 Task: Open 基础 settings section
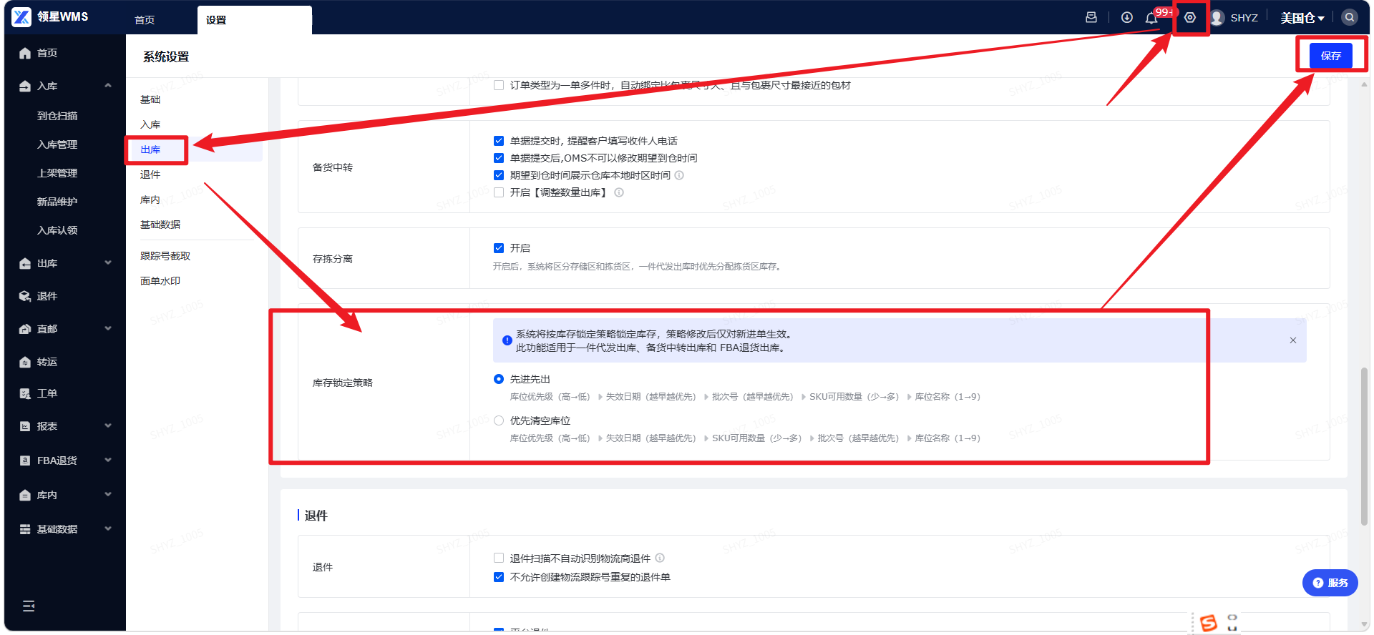150,99
